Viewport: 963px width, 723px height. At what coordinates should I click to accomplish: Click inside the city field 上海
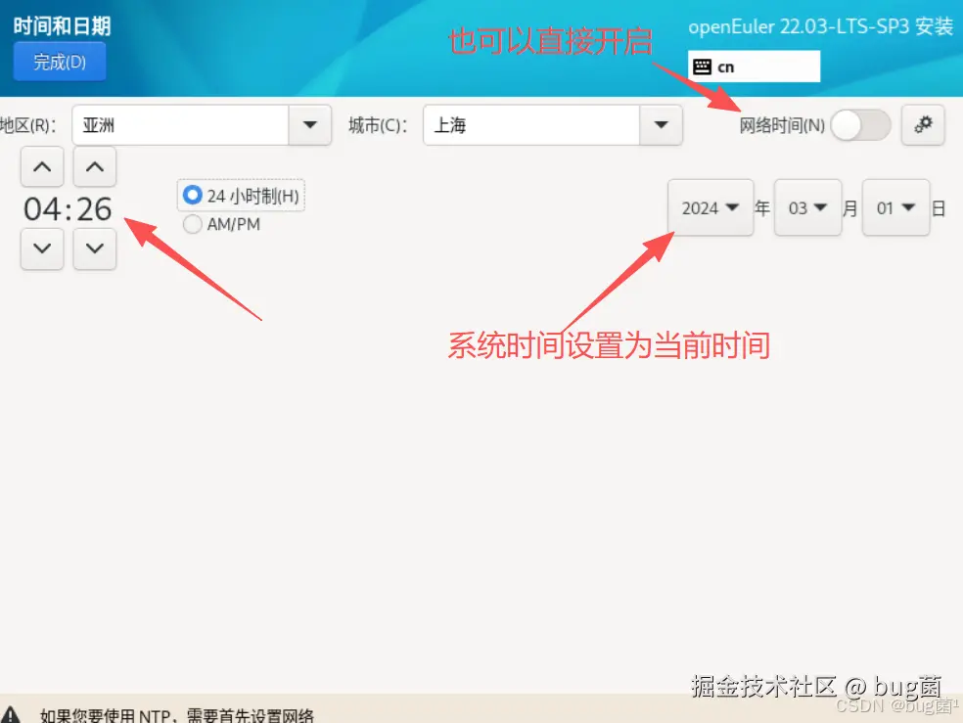click(x=531, y=124)
